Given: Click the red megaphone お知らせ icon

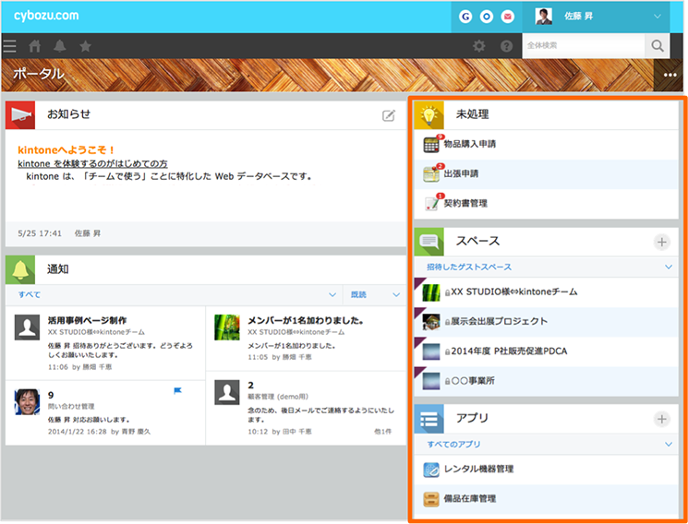Looking at the screenshot, I should point(20,115).
